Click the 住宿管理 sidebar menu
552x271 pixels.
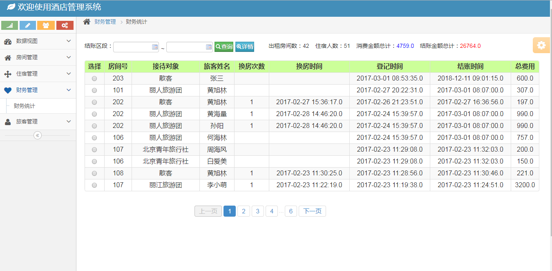click(x=38, y=74)
